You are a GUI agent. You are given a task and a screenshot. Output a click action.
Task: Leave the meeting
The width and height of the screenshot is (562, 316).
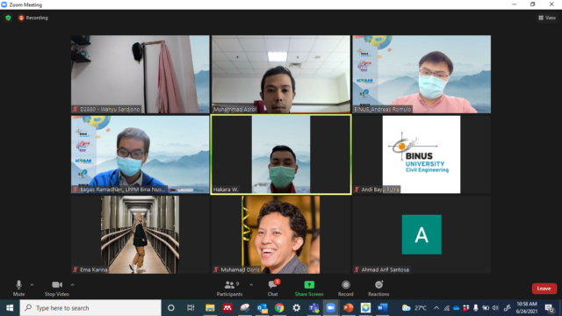pyautogui.click(x=544, y=289)
